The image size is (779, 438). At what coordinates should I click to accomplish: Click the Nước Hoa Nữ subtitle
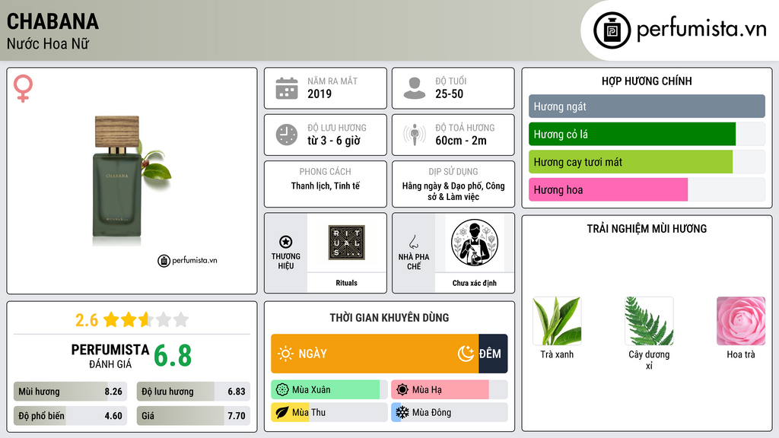[x=48, y=43]
